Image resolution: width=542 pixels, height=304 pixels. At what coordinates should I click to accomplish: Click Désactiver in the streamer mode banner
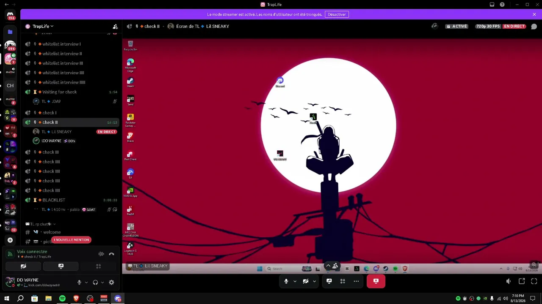coord(337,14)
